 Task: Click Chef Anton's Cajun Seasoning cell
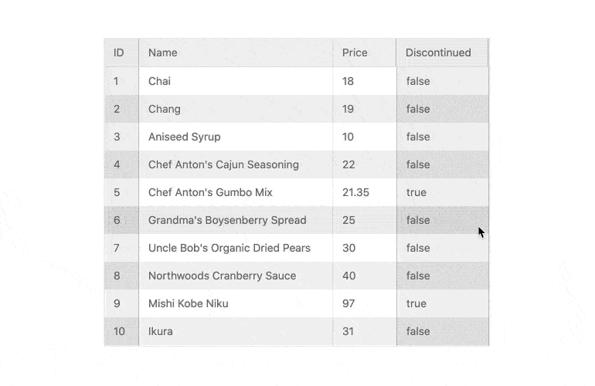[x=223, y=164]
